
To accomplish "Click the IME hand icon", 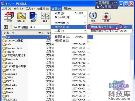I will pos(98,7).
